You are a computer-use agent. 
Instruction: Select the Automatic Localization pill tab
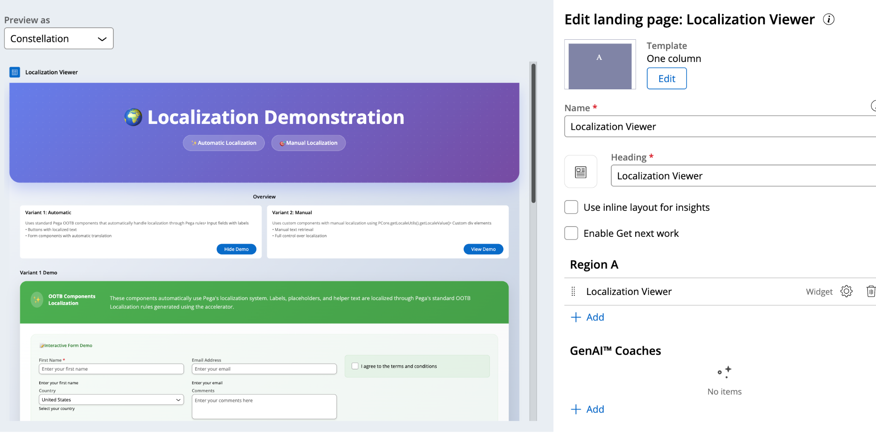(224, 143)
